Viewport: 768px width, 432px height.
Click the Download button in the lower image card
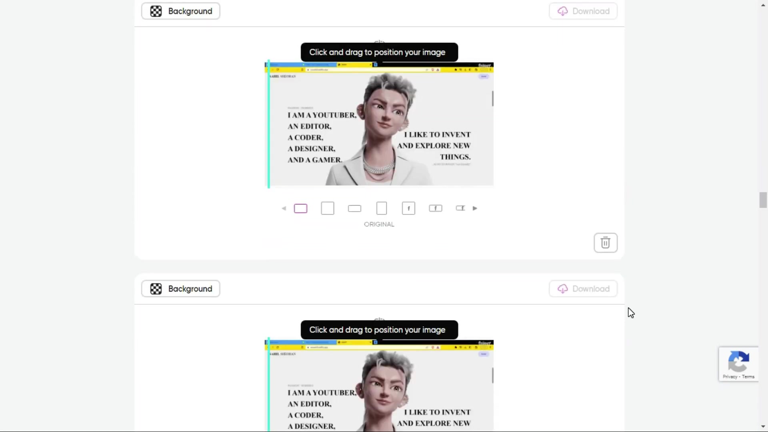pyautogui.click(x=583, y=289)
